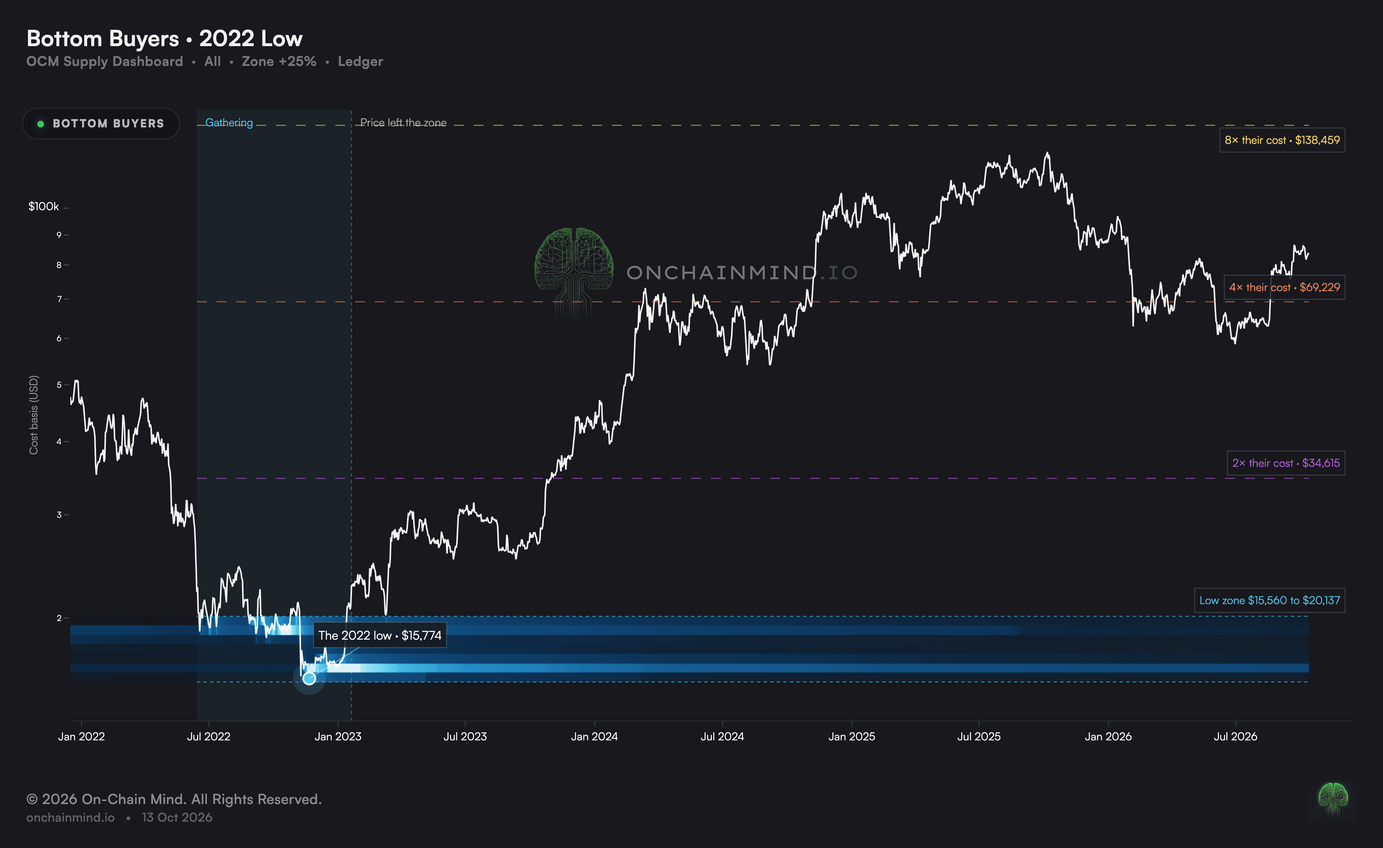The image size is (1383, 848).
Task: Click the '$100k' y-axis label
Action: 43,207
